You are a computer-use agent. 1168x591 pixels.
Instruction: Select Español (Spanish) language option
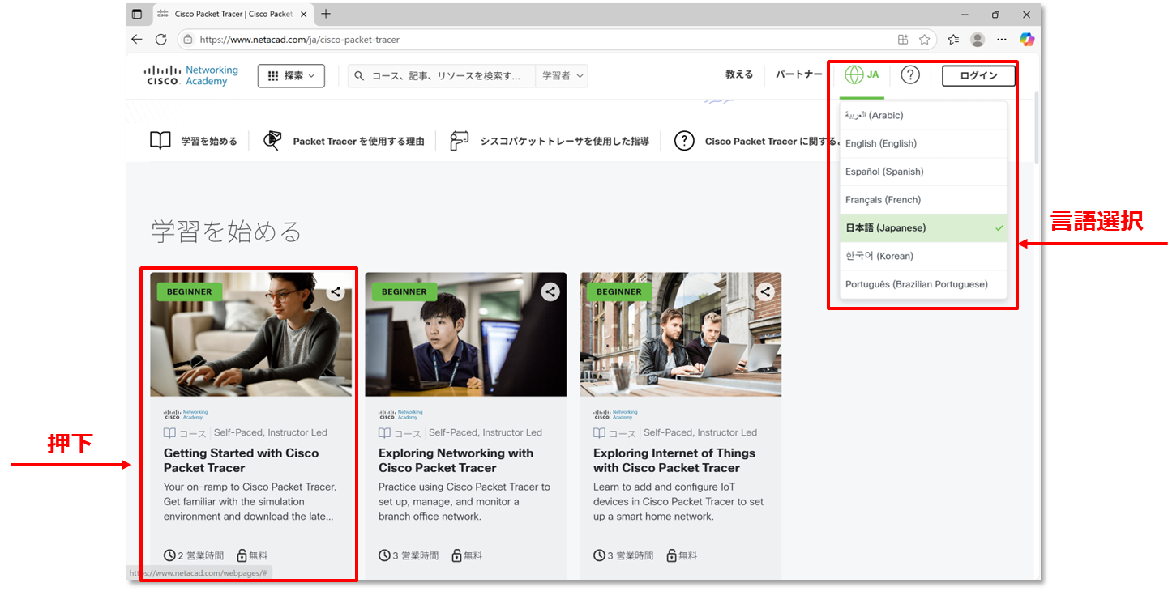[x=923, y=172]
